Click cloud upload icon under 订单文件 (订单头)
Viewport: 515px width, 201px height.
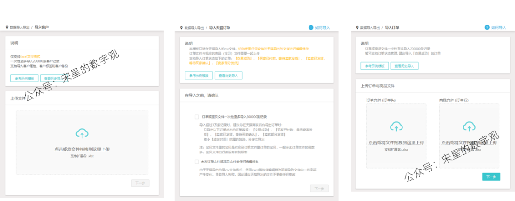click(396, 127)
